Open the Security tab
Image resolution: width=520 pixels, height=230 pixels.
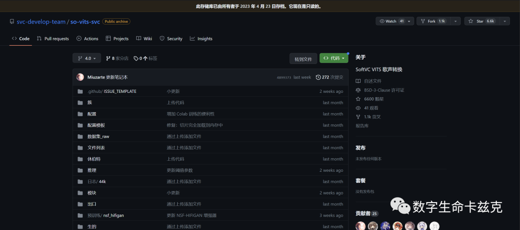[x=171, y=39]
